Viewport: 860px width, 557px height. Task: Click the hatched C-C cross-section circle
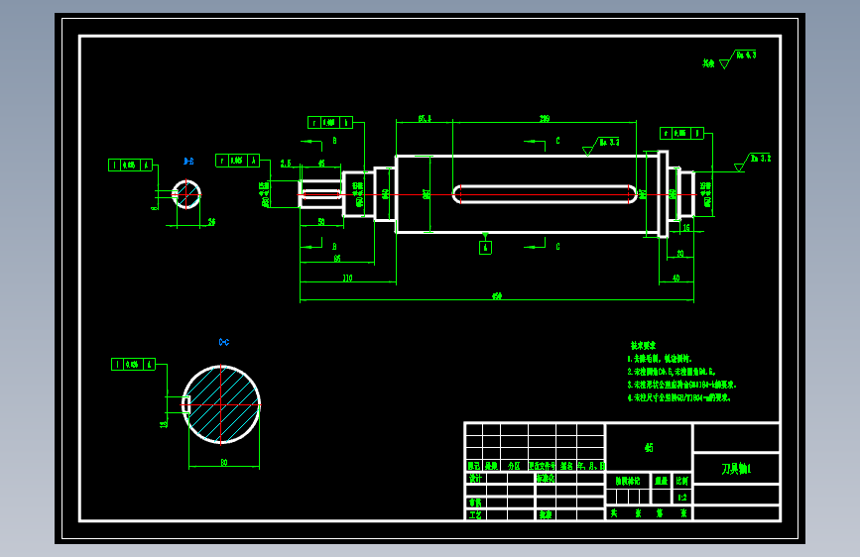click(221, 404)
